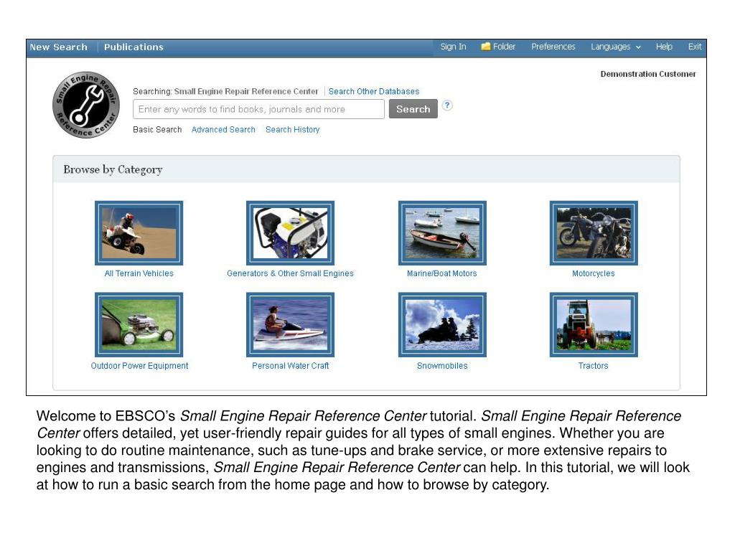This screenshot has height=551, width=735.
Task: Click the Marine/Boat Motors text link
Action: 442,273
